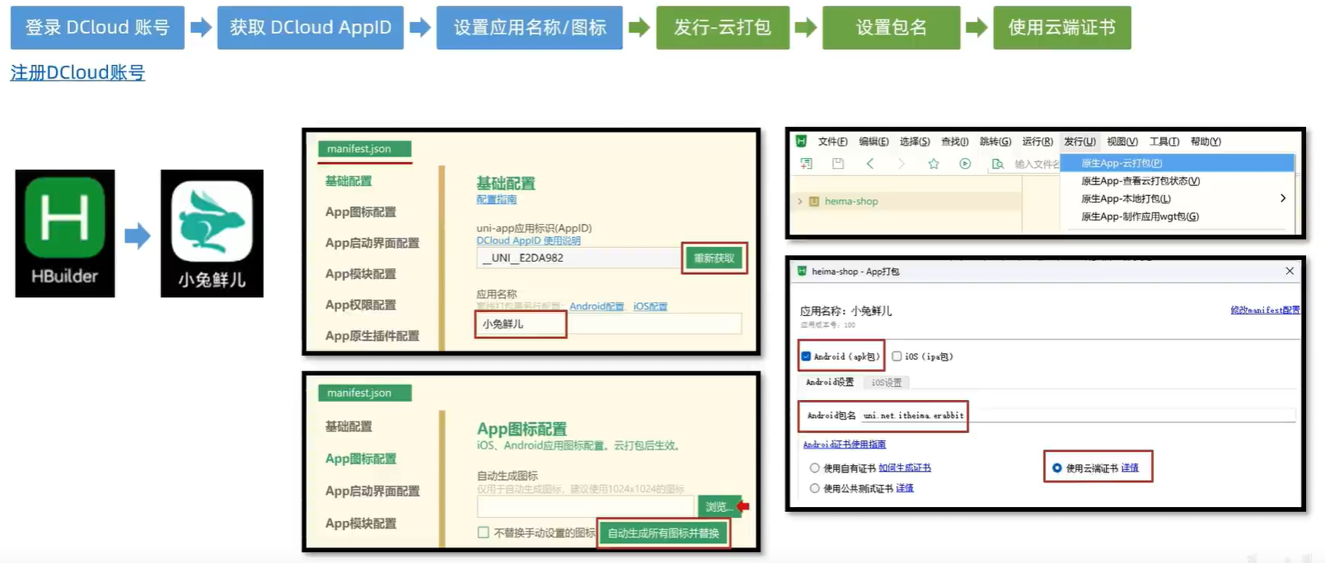
Task: Open the 帮助(Y) menu
Action: point(1206,142)
